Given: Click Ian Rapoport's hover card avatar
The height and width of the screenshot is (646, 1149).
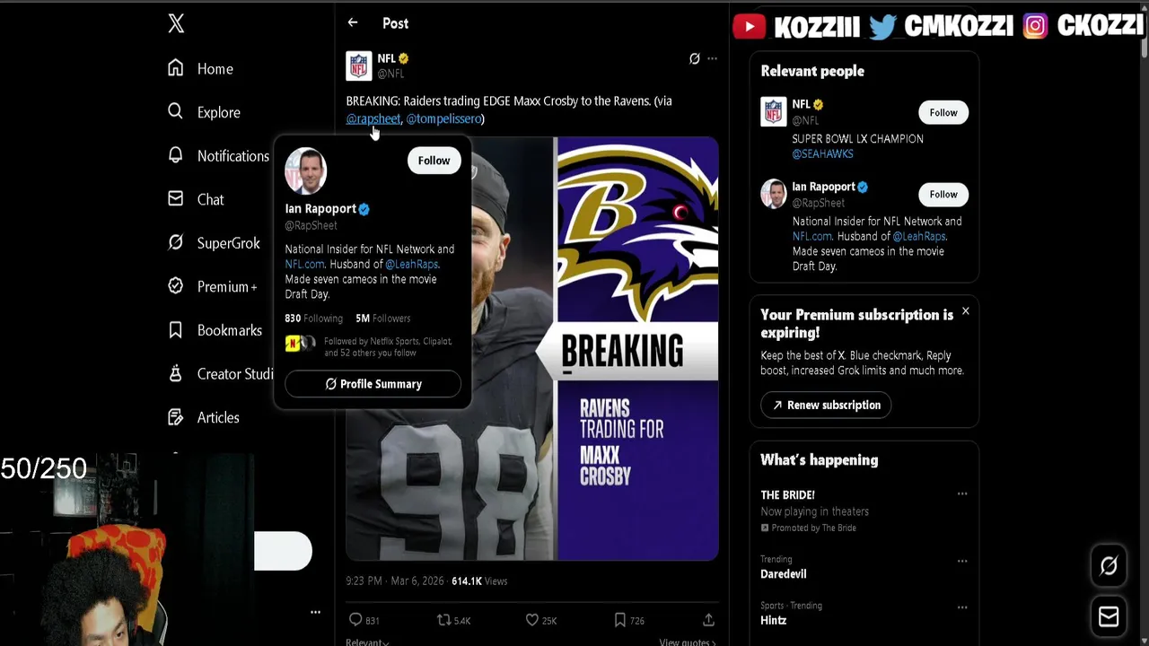Looking at the screenshot, I should 306,170.
